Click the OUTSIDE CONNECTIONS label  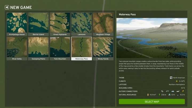[x=128, y=91]
